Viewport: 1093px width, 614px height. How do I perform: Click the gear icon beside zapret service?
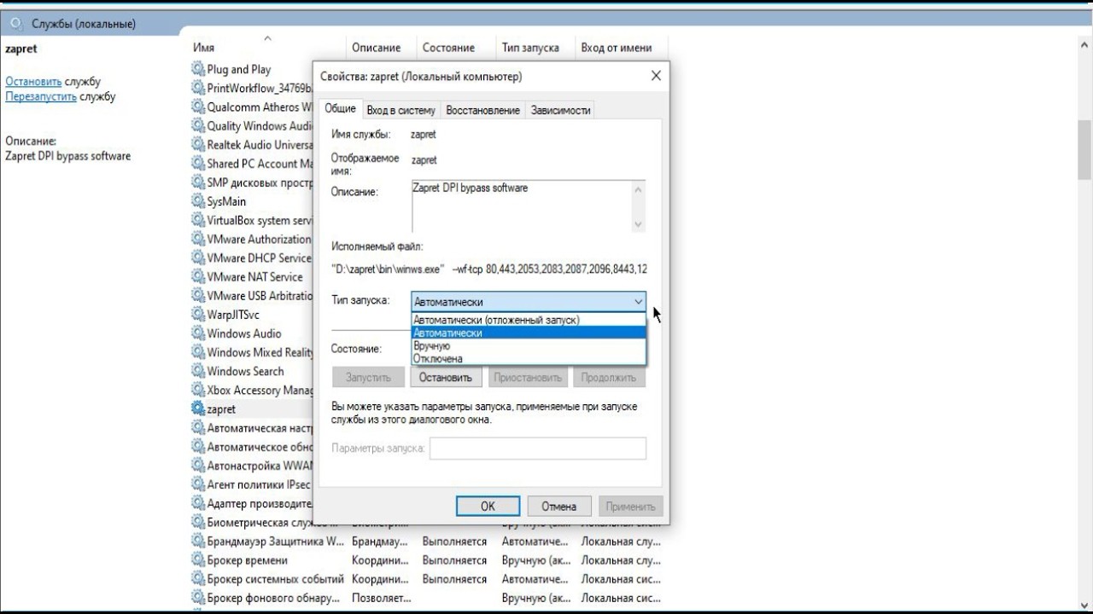click(198, 408)
